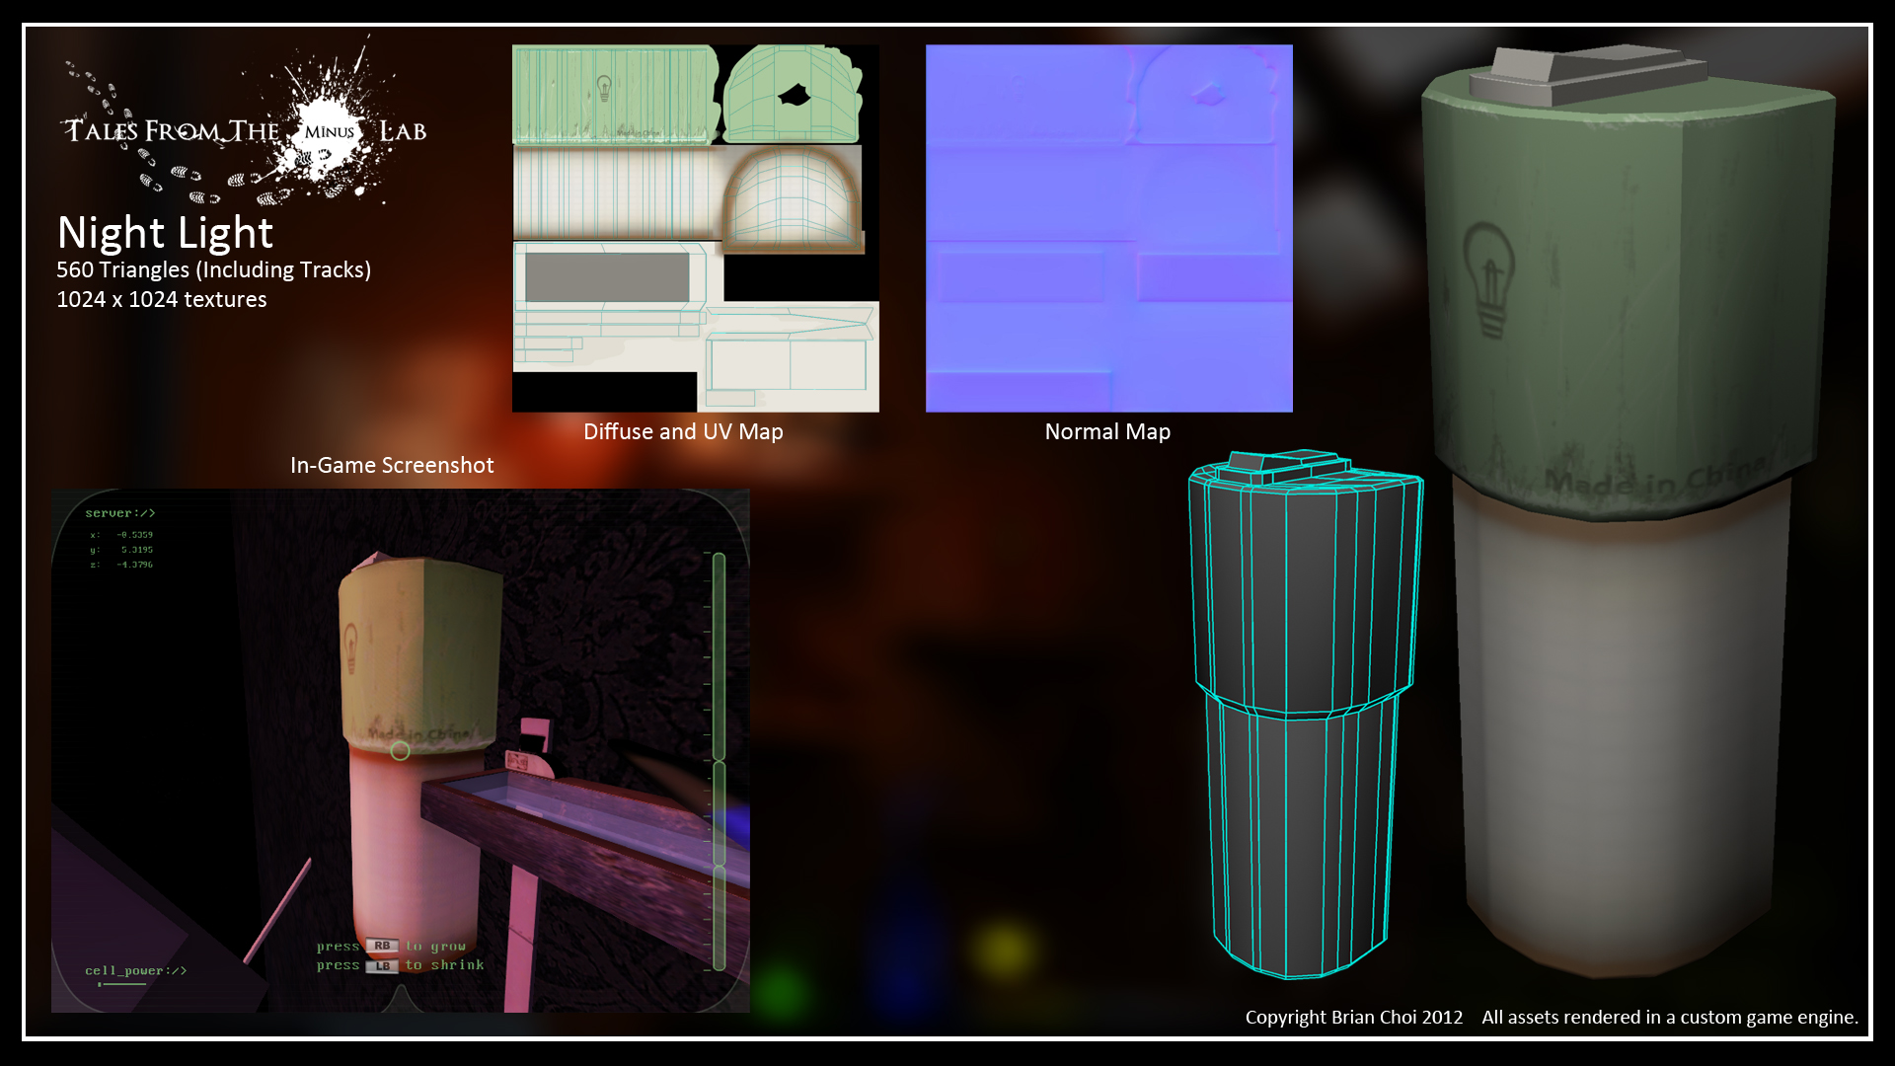1895x1066 pixels.
Task: Click the LB button icon next to shrink
Action: pyautogui.click(x=382, y=965)
